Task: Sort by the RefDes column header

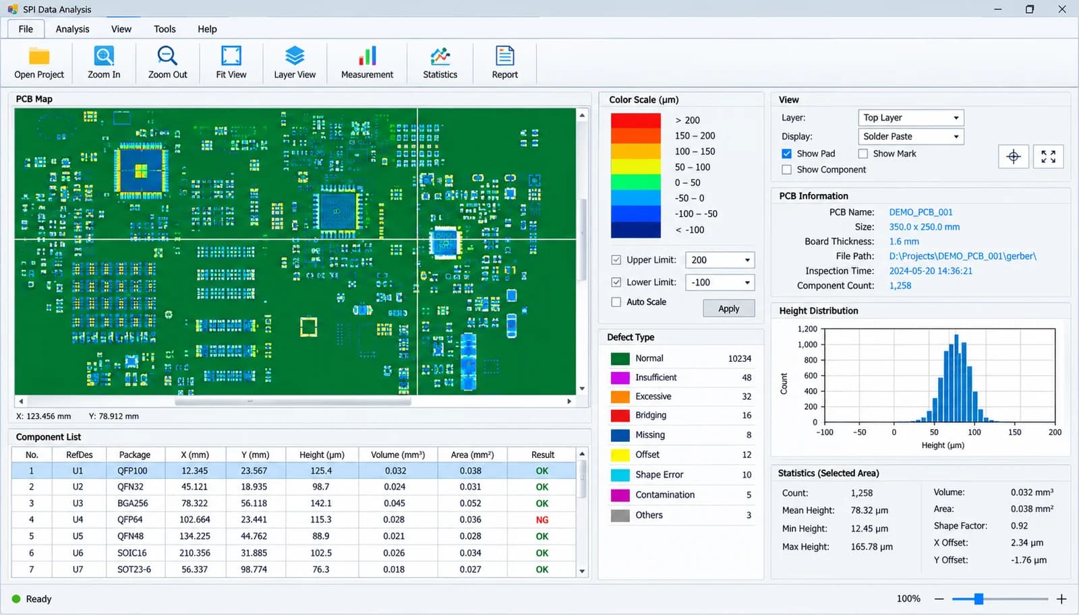Action: (x=79, y=455)
